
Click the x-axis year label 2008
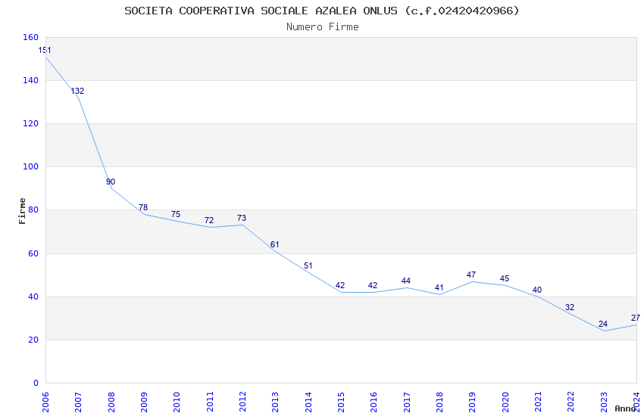(111, 402)
